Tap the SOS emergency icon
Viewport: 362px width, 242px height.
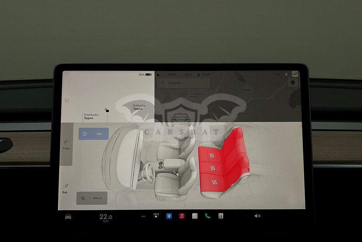(294, 74)
